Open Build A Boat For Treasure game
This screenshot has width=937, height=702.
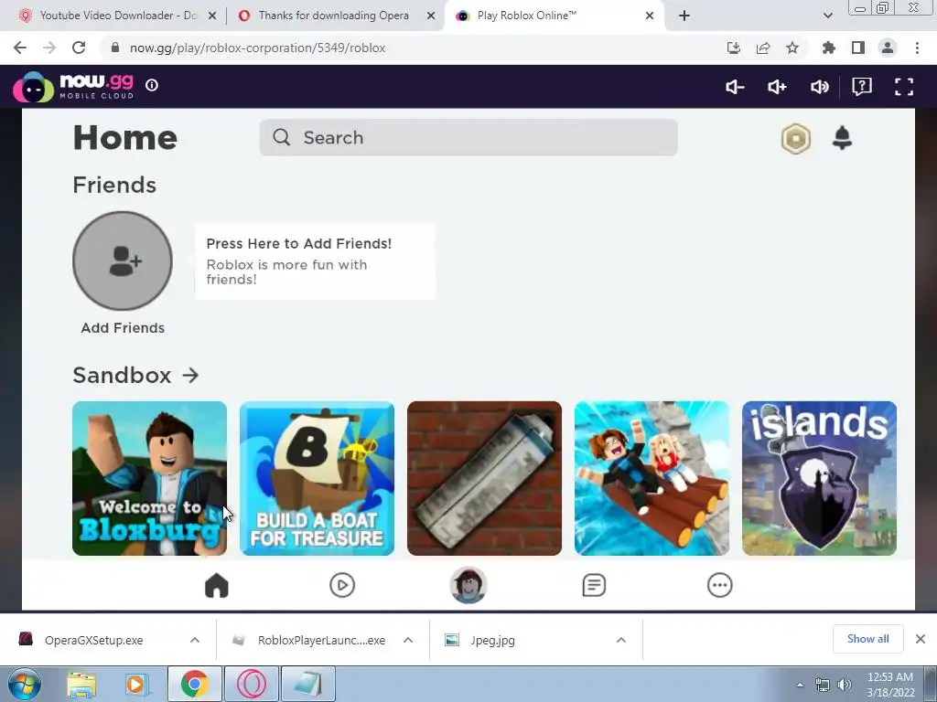[317, 478]
